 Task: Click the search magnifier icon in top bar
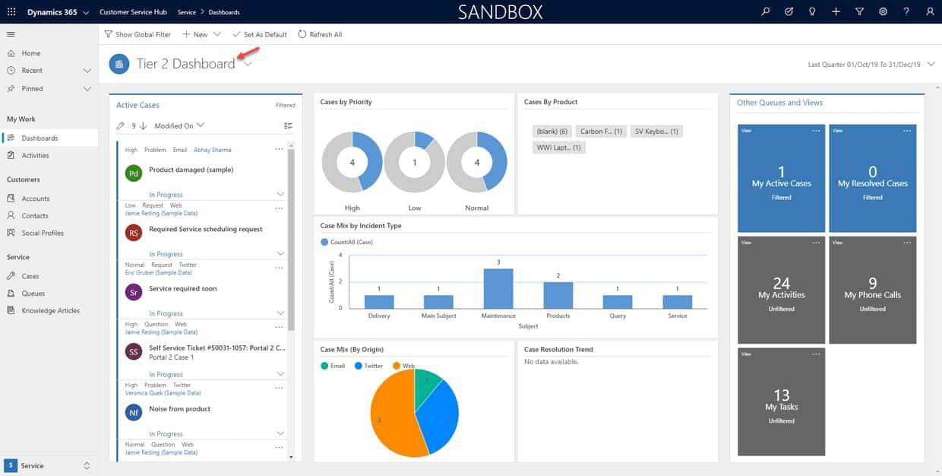pyautogui.click(x=766, y=12)
